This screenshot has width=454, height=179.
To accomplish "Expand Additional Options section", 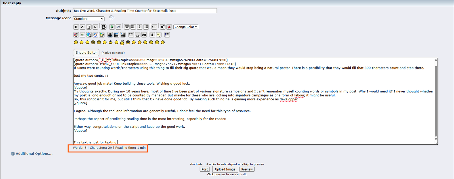I will 32,154.
